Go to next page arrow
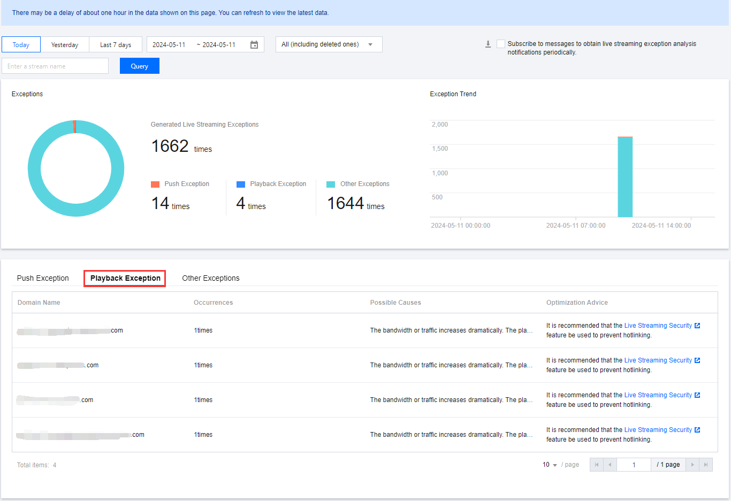This screenshot has height=501, width=731. 692,465
